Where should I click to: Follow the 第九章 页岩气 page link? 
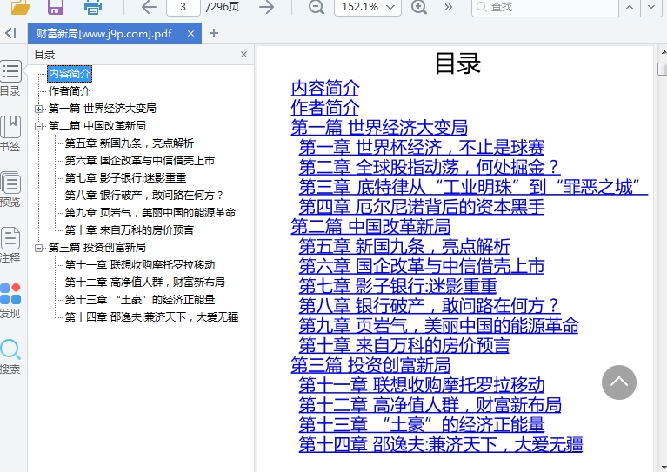point(438,326)
